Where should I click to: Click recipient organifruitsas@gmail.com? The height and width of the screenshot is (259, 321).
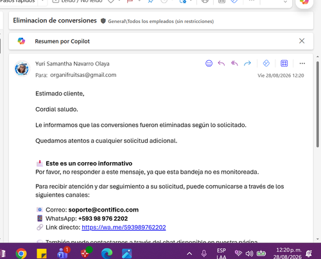pyautogui.click(x=83, y=75)
